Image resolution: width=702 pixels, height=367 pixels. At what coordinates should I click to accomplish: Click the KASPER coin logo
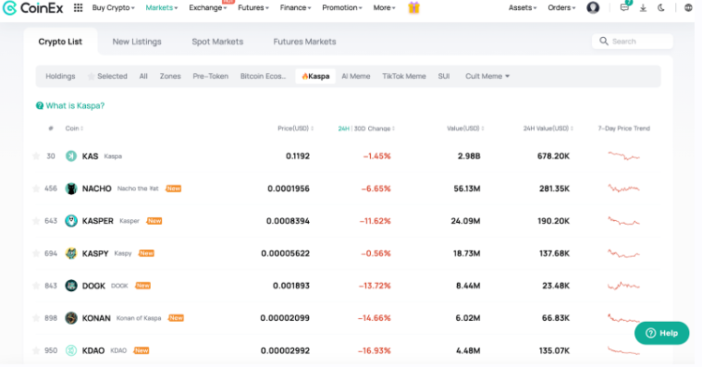pos(71,221)
